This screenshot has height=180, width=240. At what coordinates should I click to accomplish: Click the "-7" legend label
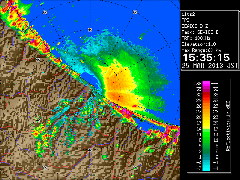pos(199,168)
